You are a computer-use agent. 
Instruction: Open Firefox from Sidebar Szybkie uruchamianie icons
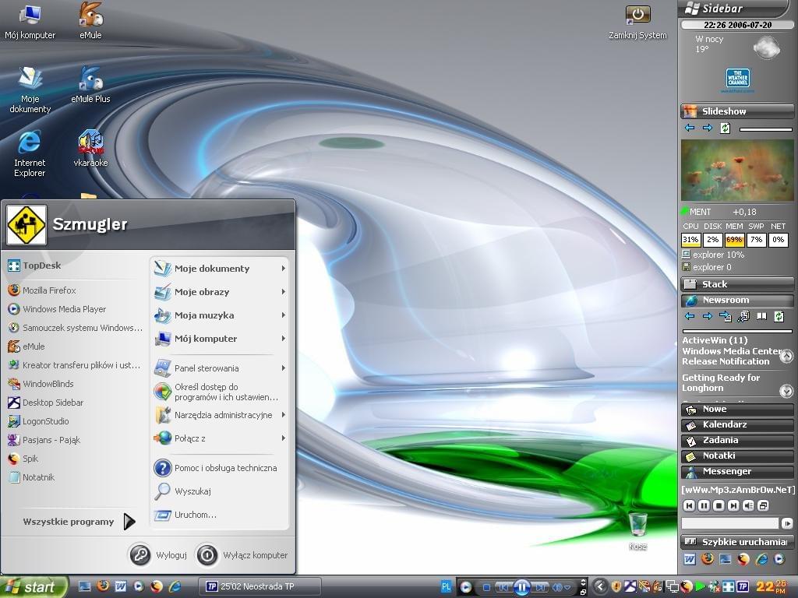pos(708,559)
